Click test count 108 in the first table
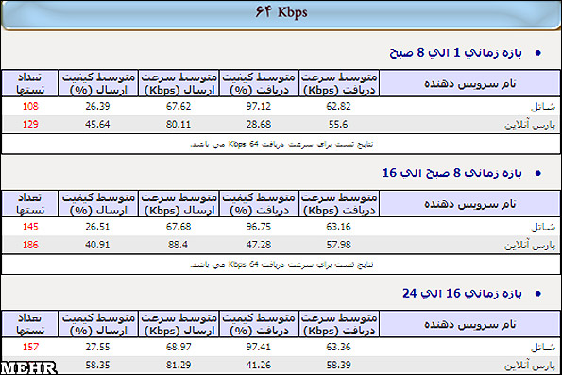 [x=30, y=106]
